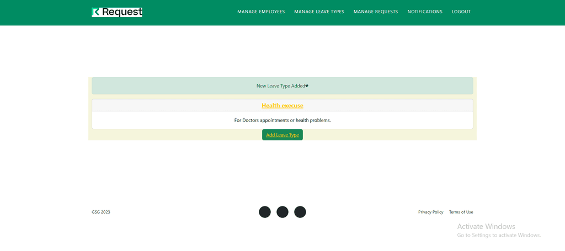Viewport: 565px width, 251px height.
Task: Open the Privacy Policy link
Action: [430, 212]
